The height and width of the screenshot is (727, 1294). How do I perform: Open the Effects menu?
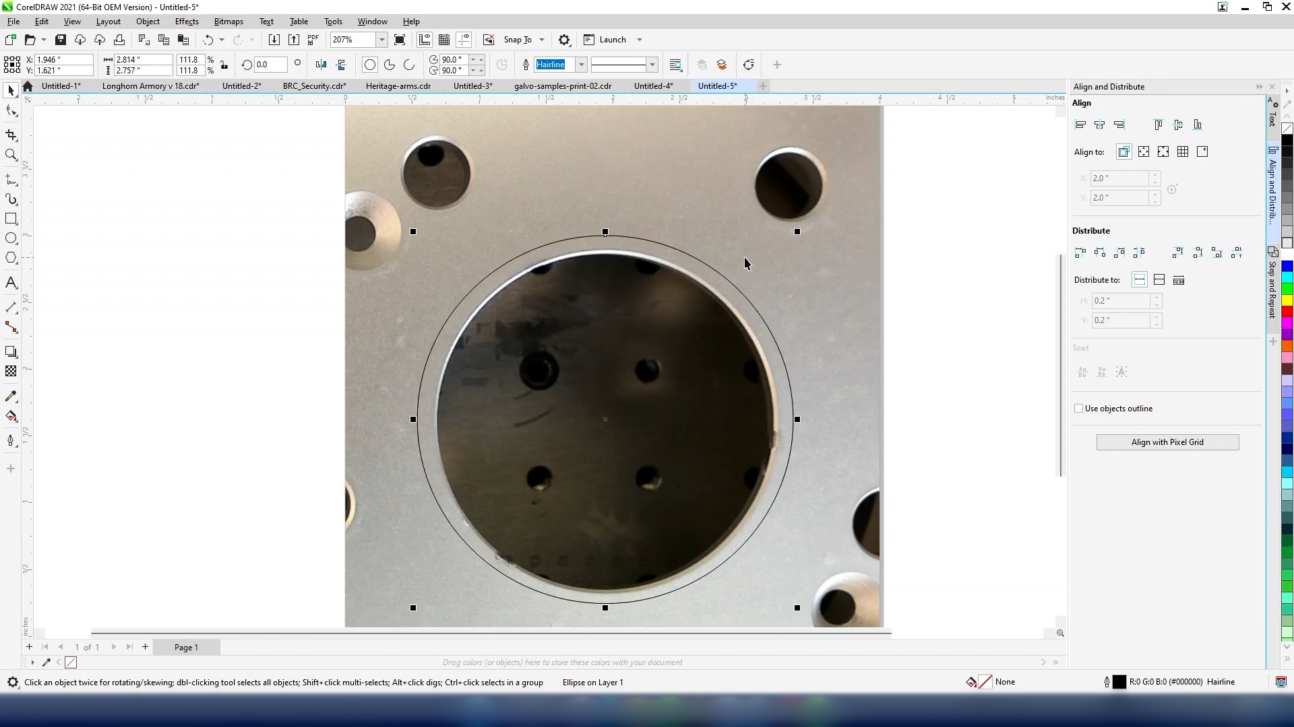187,22
